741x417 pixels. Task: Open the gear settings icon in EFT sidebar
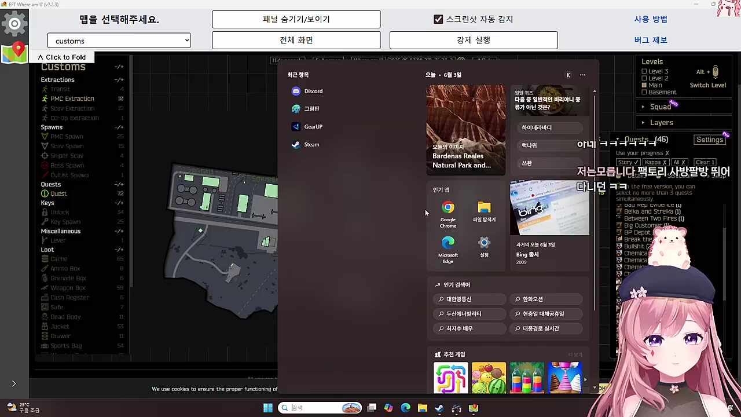tap(14, 24)
